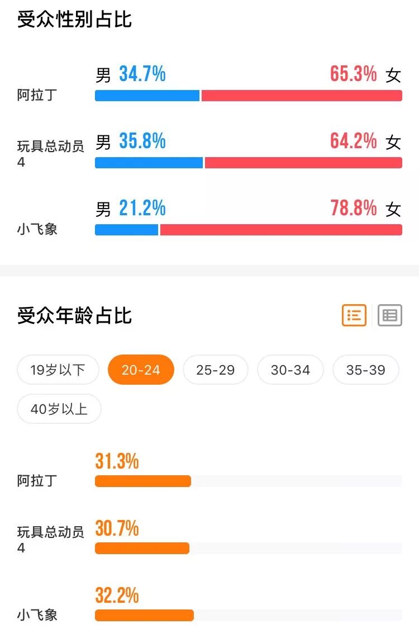This screenshot has height=638, width=419.
Task: Click 玩具总动员4 red female bar
Action: (303, 163)
